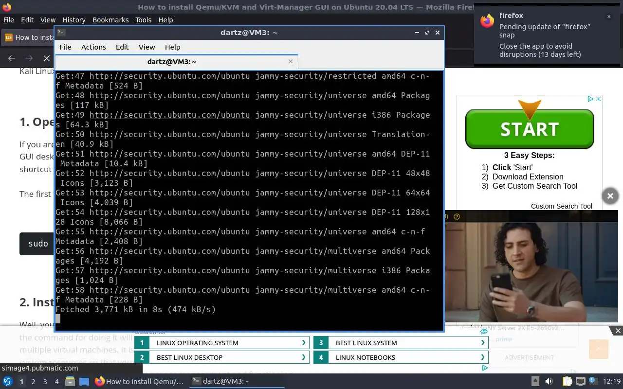Click the security.ubuntu.com URL in Get:49
623x389 pixels.
[x=169, y=115]
